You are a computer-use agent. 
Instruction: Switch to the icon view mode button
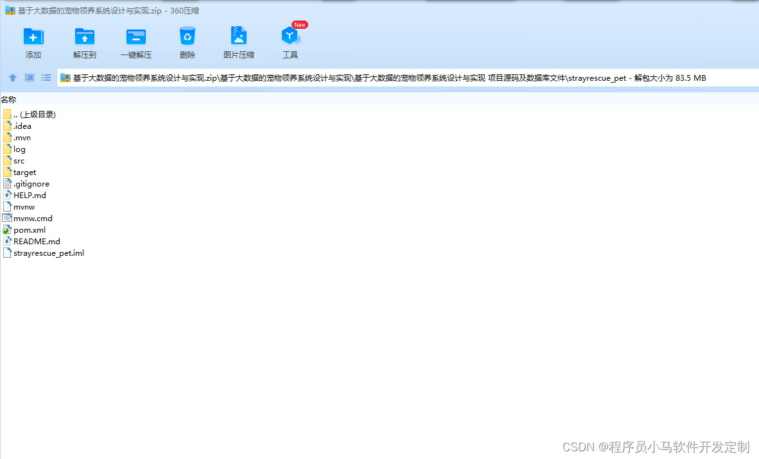click(x=30, y=78)
